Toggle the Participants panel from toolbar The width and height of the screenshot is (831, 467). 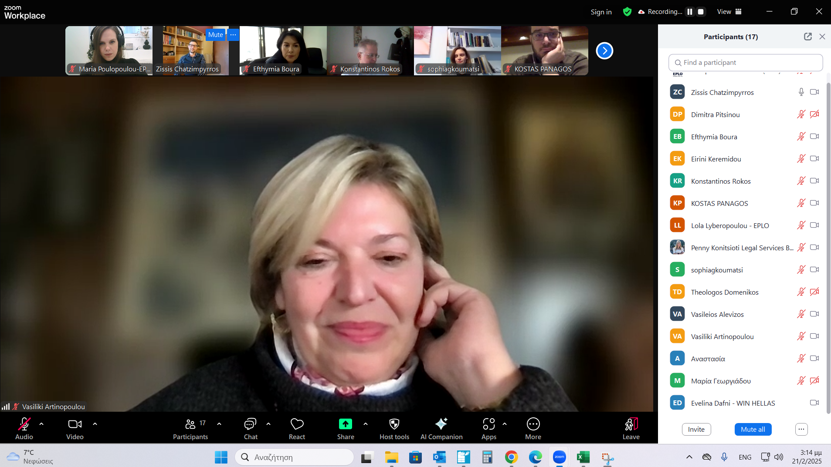click(x=190, y=428)
